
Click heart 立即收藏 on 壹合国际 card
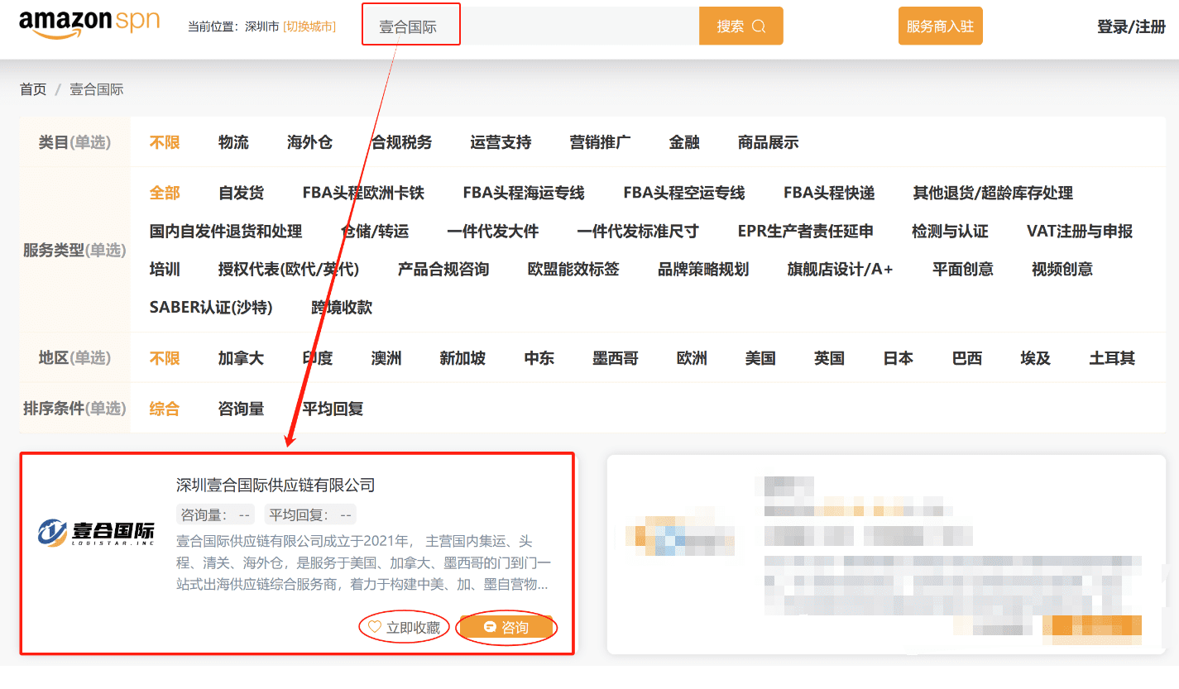point(404,628)
